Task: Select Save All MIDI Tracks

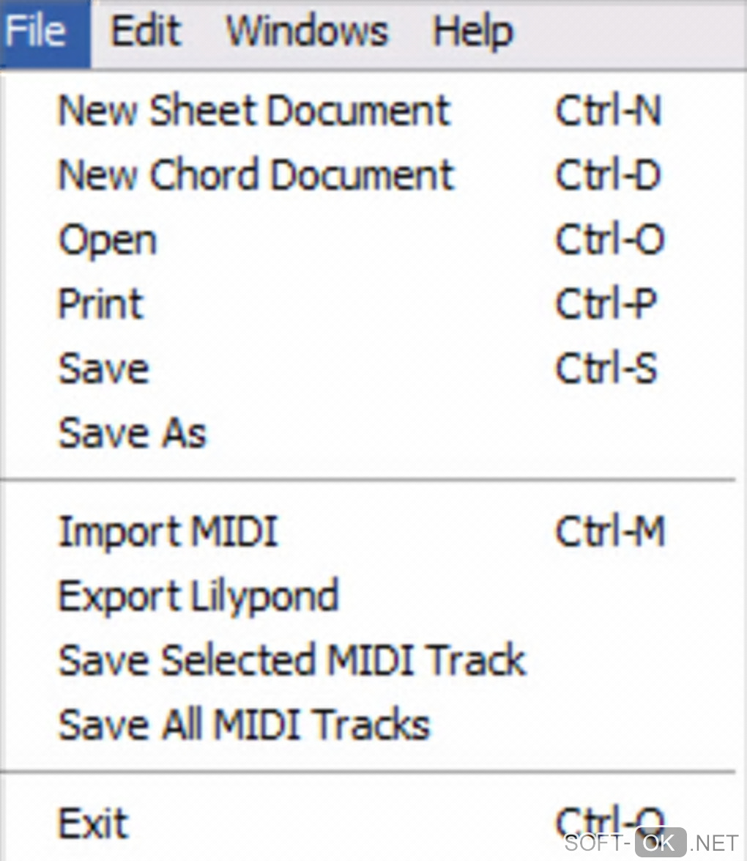Action: point(244,724)
